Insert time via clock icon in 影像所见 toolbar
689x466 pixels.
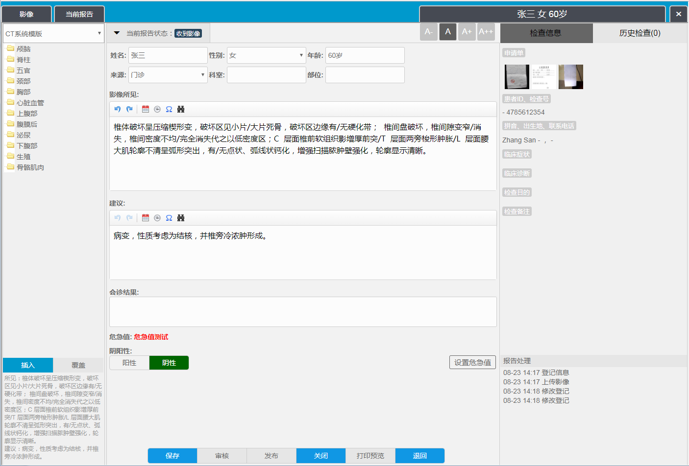click(x=157, y=109)
